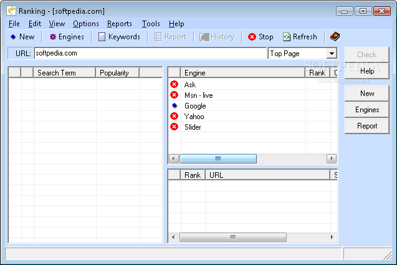
Task: Click engine list scroll right arrow
Action: pyautogui.click(x=332, y=158)
